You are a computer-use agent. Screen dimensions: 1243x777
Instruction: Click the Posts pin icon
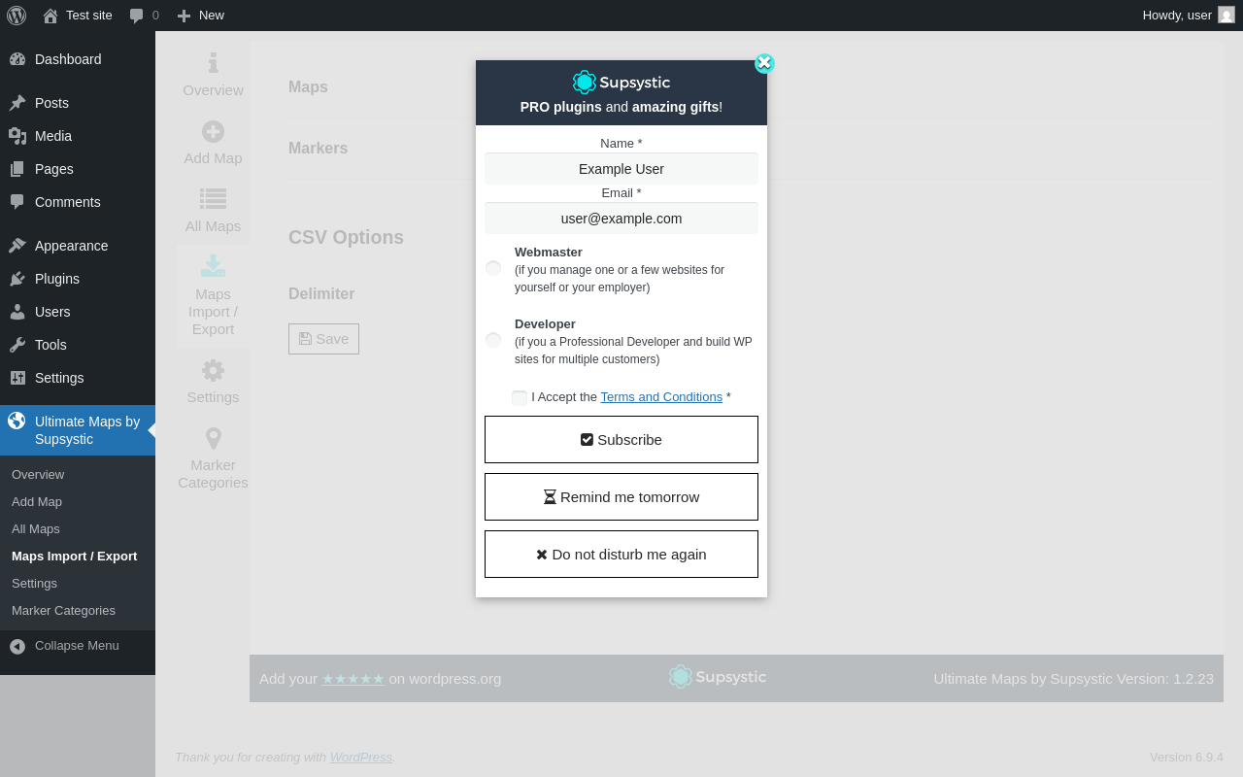(x=17, y=103)
